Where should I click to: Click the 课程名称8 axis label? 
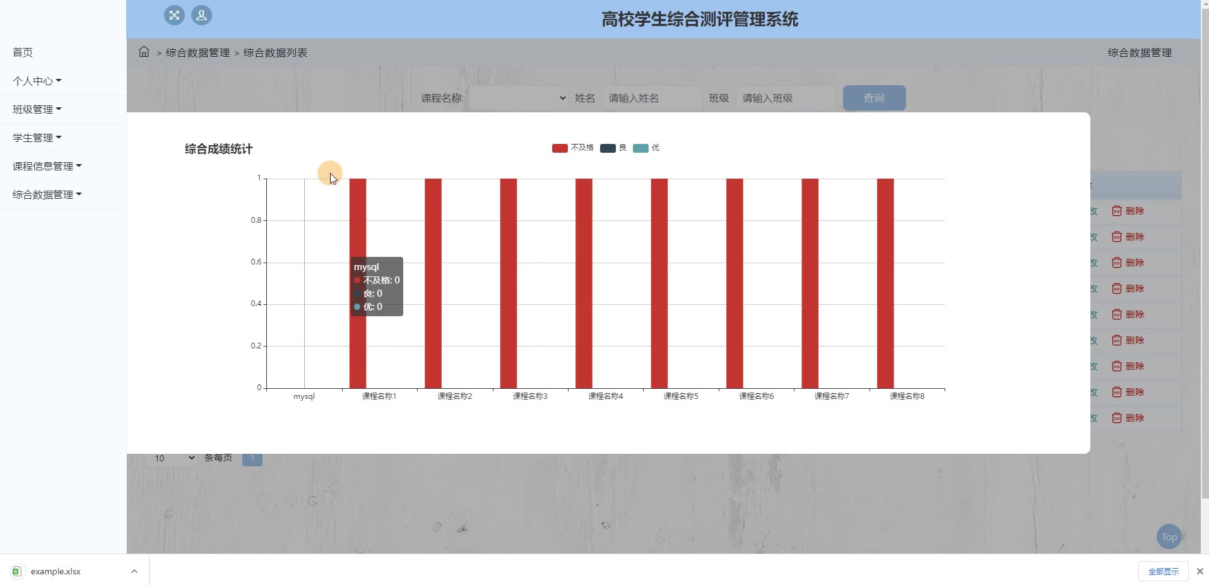click(x=907, y=396)
